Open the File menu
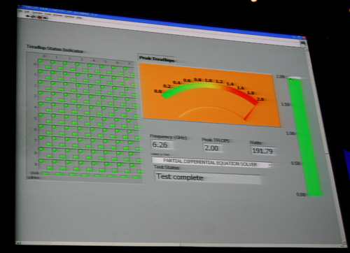Screen dimensions: 350x253 (20, 10)
